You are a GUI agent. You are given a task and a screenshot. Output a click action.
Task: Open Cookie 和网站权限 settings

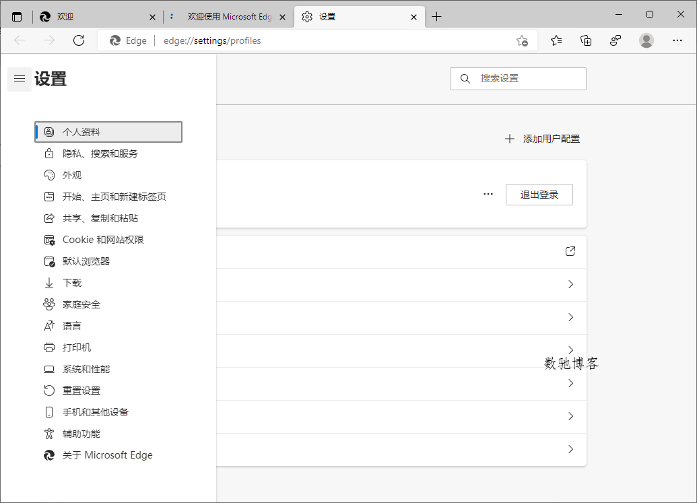(x=108, y=240)
